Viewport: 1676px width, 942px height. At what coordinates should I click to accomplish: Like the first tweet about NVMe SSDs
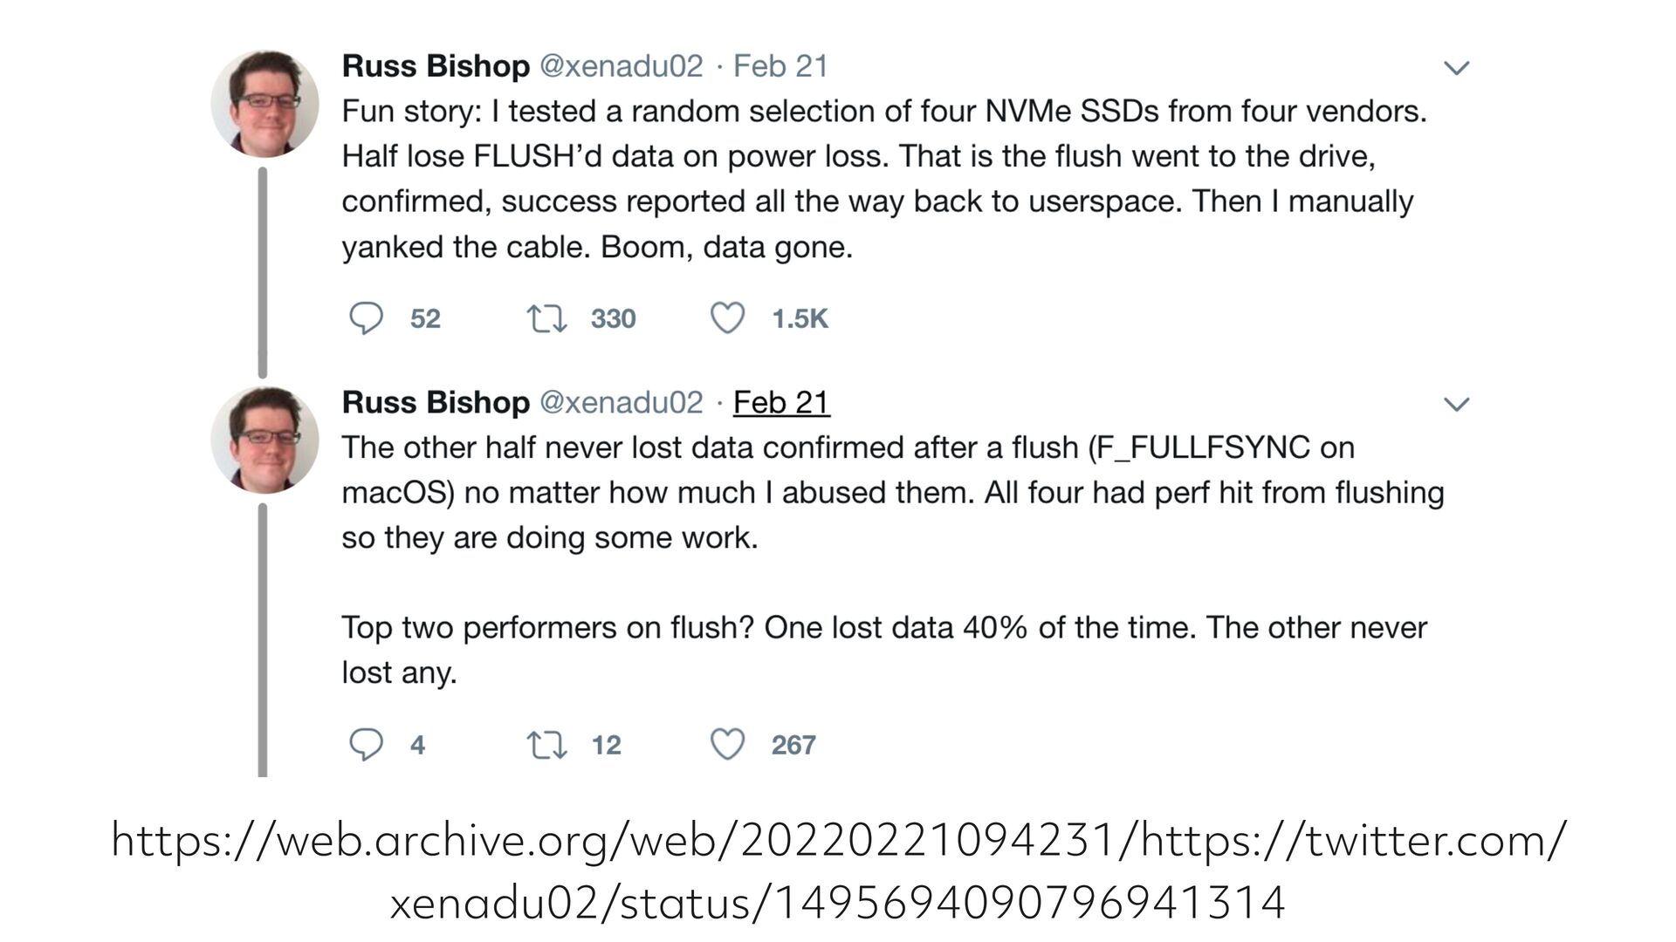(727, 318)
